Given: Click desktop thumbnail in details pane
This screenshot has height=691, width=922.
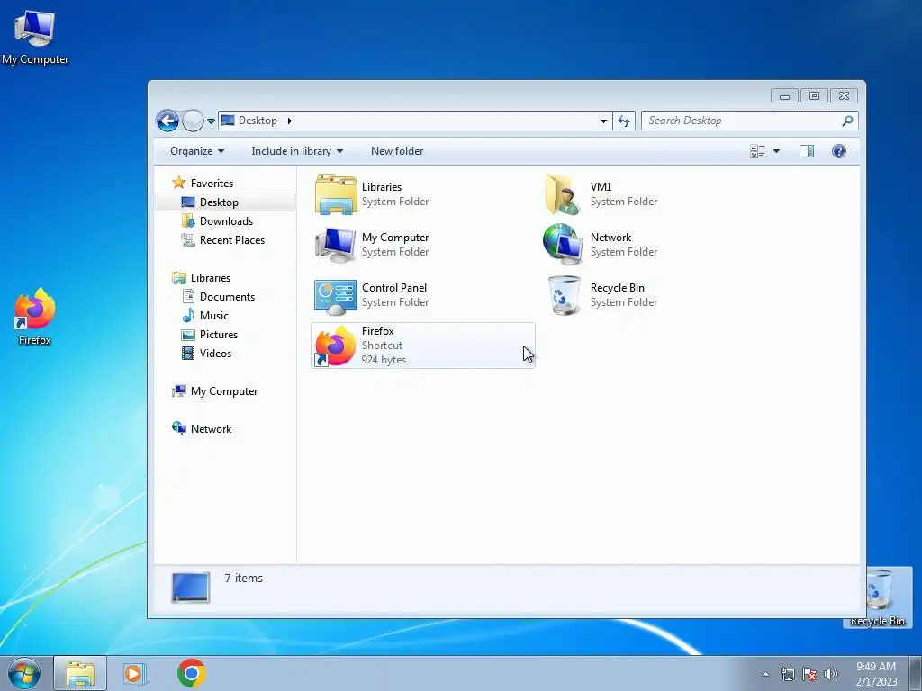Looking at the screenshot, I should [191, 587].
